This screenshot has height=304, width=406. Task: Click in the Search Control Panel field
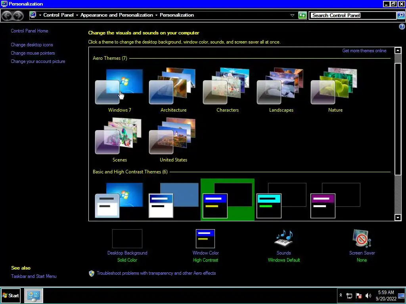(x=352, y=15)
